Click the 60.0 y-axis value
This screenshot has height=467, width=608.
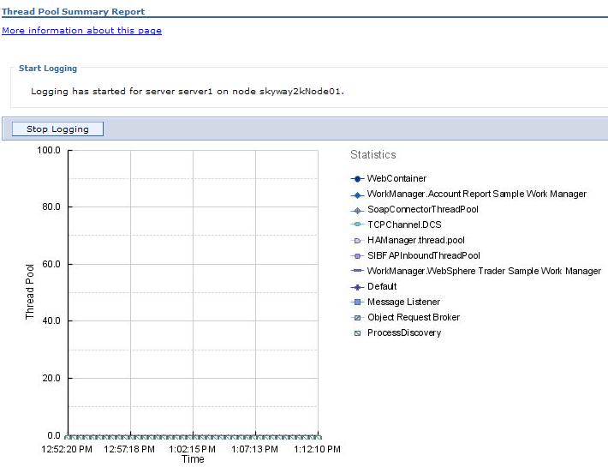[x=51, y=264]
